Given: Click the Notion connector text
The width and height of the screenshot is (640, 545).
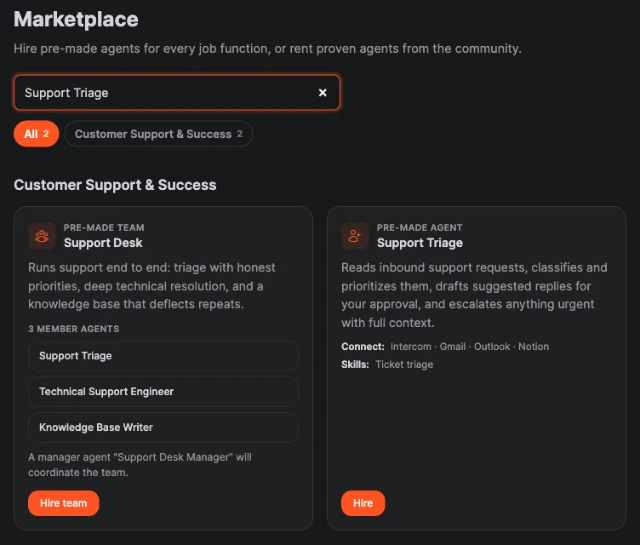Looking at the screenshot, I should pyautogui.click(x=534, y=347).
